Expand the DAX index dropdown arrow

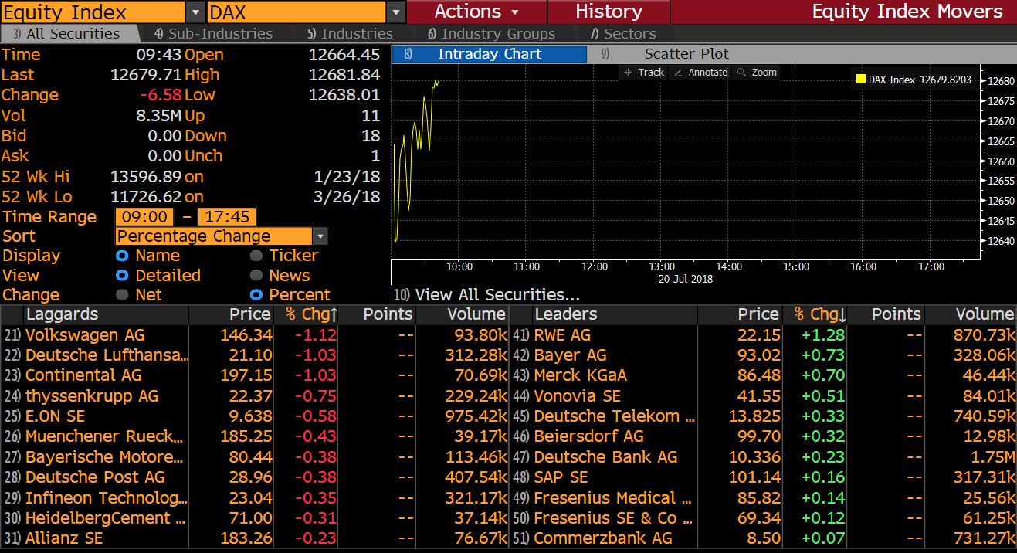[396, 12]
